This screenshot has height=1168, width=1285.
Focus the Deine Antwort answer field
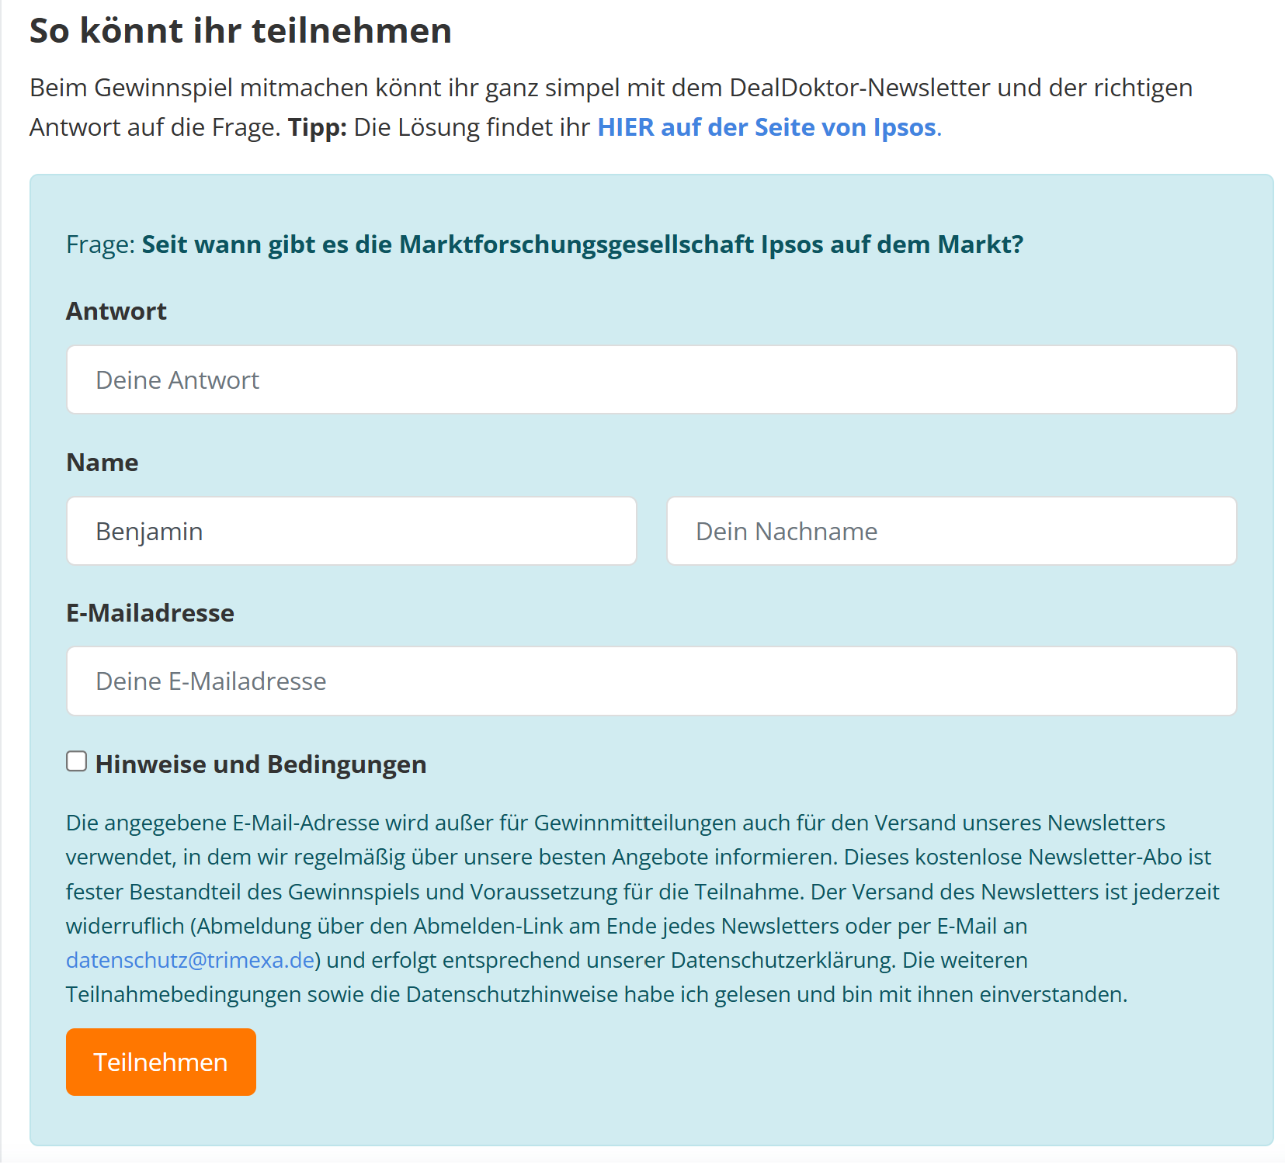pos(651,380)
